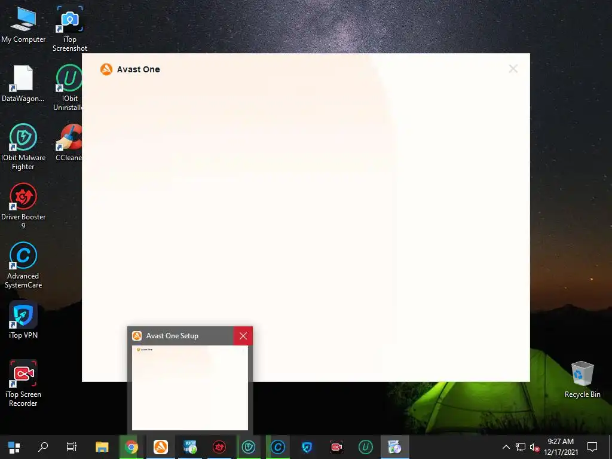Viewport: 612px width, 459px height.
Task: Switch to Driver Booster in taskbar
Action: click(219, 447)
